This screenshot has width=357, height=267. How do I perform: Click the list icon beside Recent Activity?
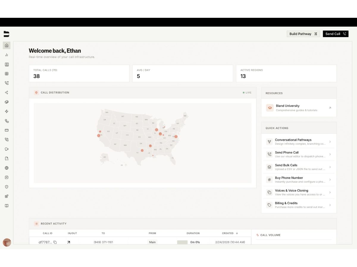pyautogui.click(x=36, y=224)
